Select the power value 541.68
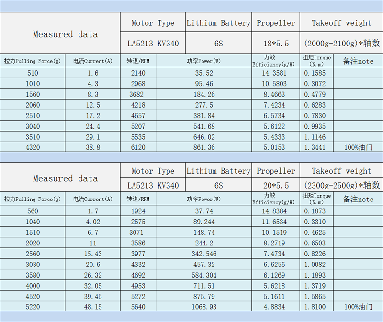This screenshot has width=383, height=322. click(x=204, y=126)
